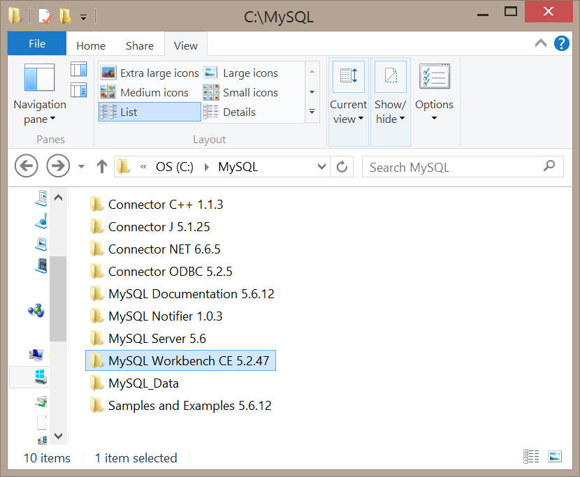Switch to large thumbnails view from status bar
580x477 pixels.
tap(555, 457)
